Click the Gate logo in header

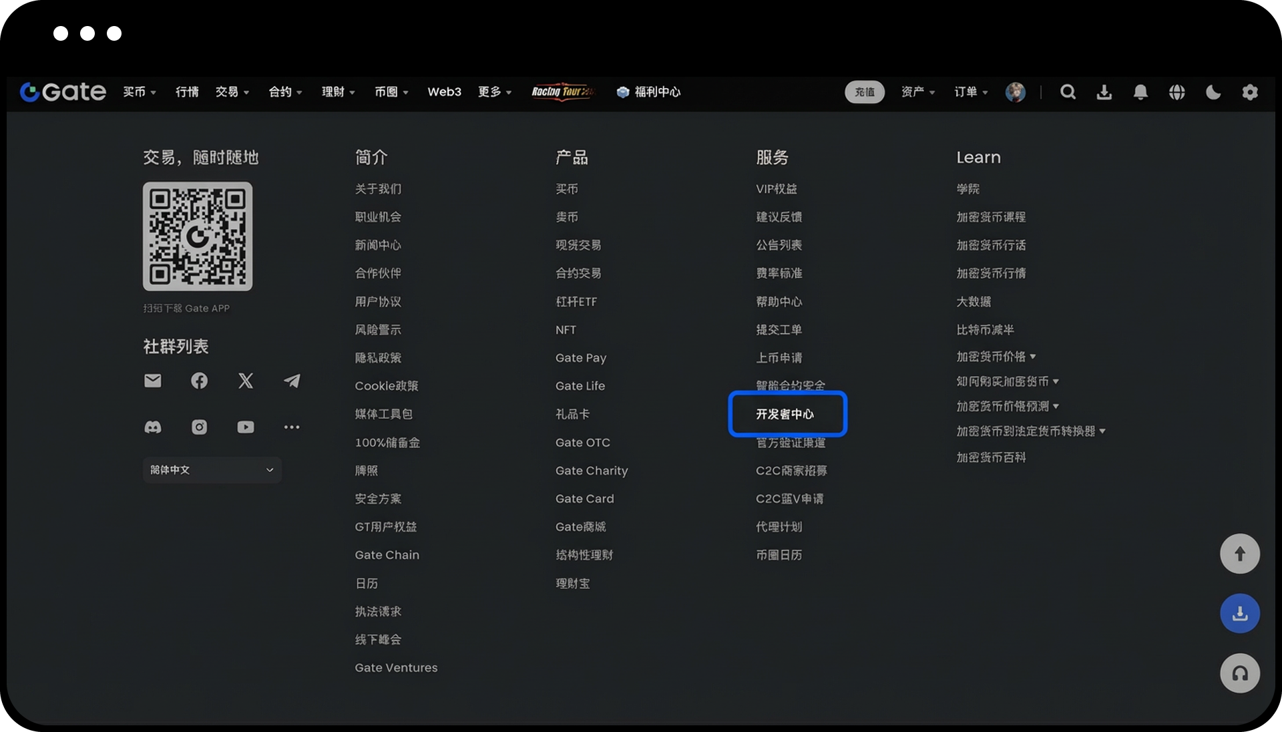[63, 91]
